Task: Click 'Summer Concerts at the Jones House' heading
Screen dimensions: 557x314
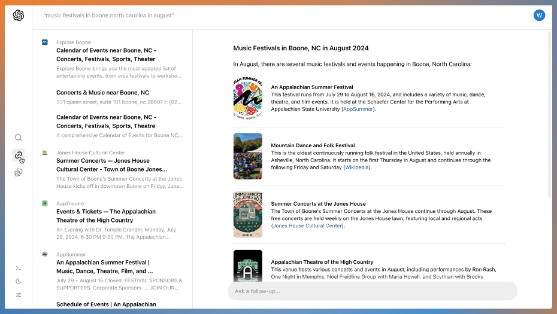Action: coord(318,204)
